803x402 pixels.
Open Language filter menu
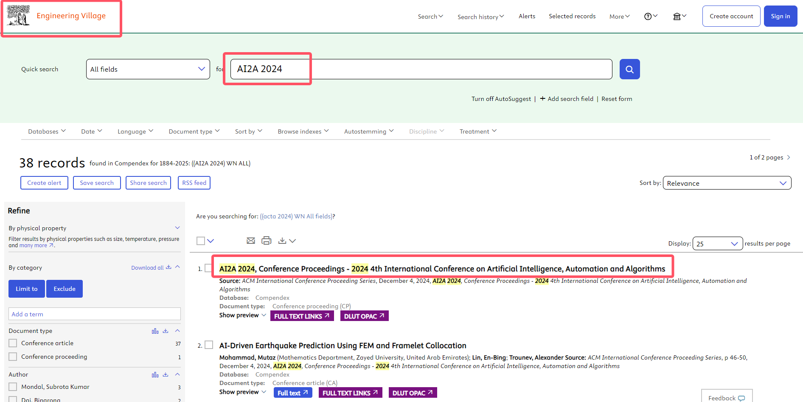135,131
